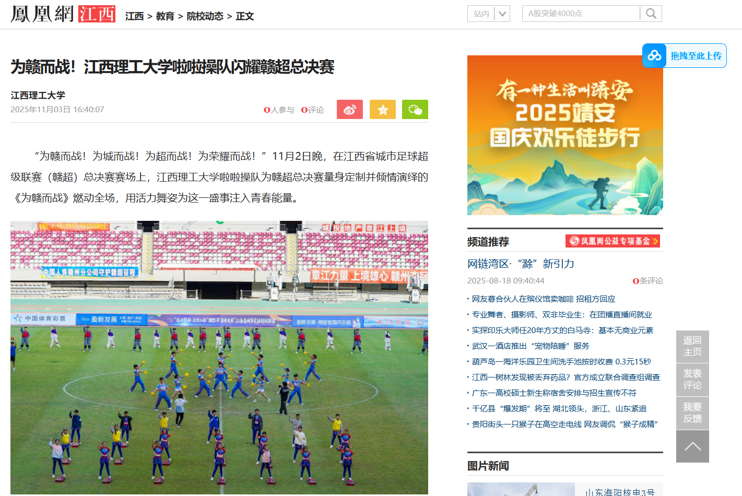Click the 江西 red logo badge
742x496 pixels.
pos(97,14)
